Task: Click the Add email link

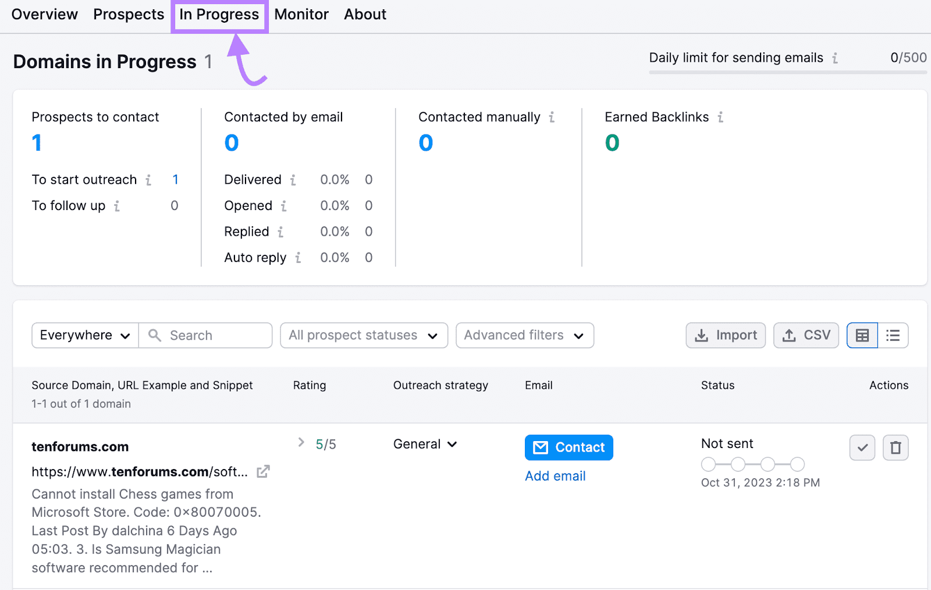Action: pyautogui.click(x=555, y=475)
